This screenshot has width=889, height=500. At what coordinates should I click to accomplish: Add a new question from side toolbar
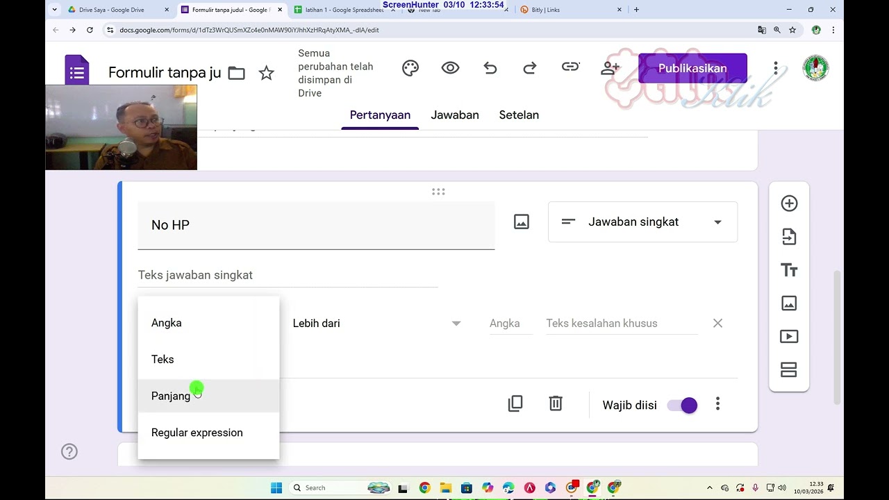(789, 203)
